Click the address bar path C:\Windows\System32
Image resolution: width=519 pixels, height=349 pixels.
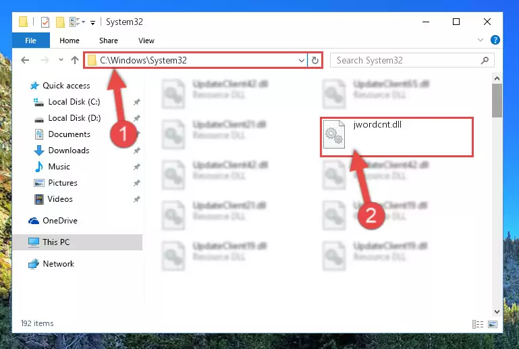click(x=143, y=60)
